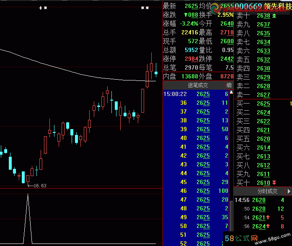Click the up arrow beside 卖十 2638
The width and height of the screenshot is (292, 246).
point(274,16)
